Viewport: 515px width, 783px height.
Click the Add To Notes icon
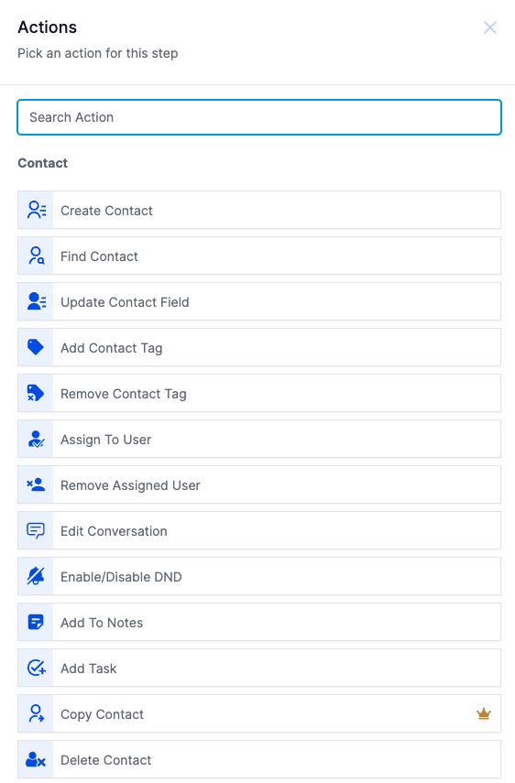coord(36,622)
